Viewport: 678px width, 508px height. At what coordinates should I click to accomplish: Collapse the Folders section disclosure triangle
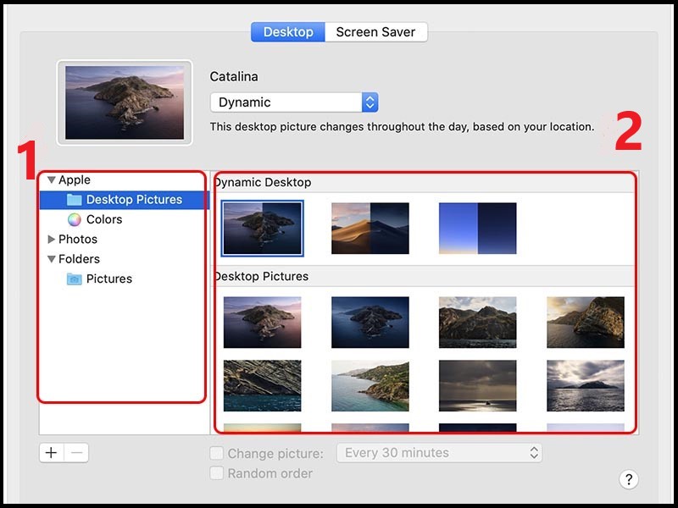click(x=52, y=259)
